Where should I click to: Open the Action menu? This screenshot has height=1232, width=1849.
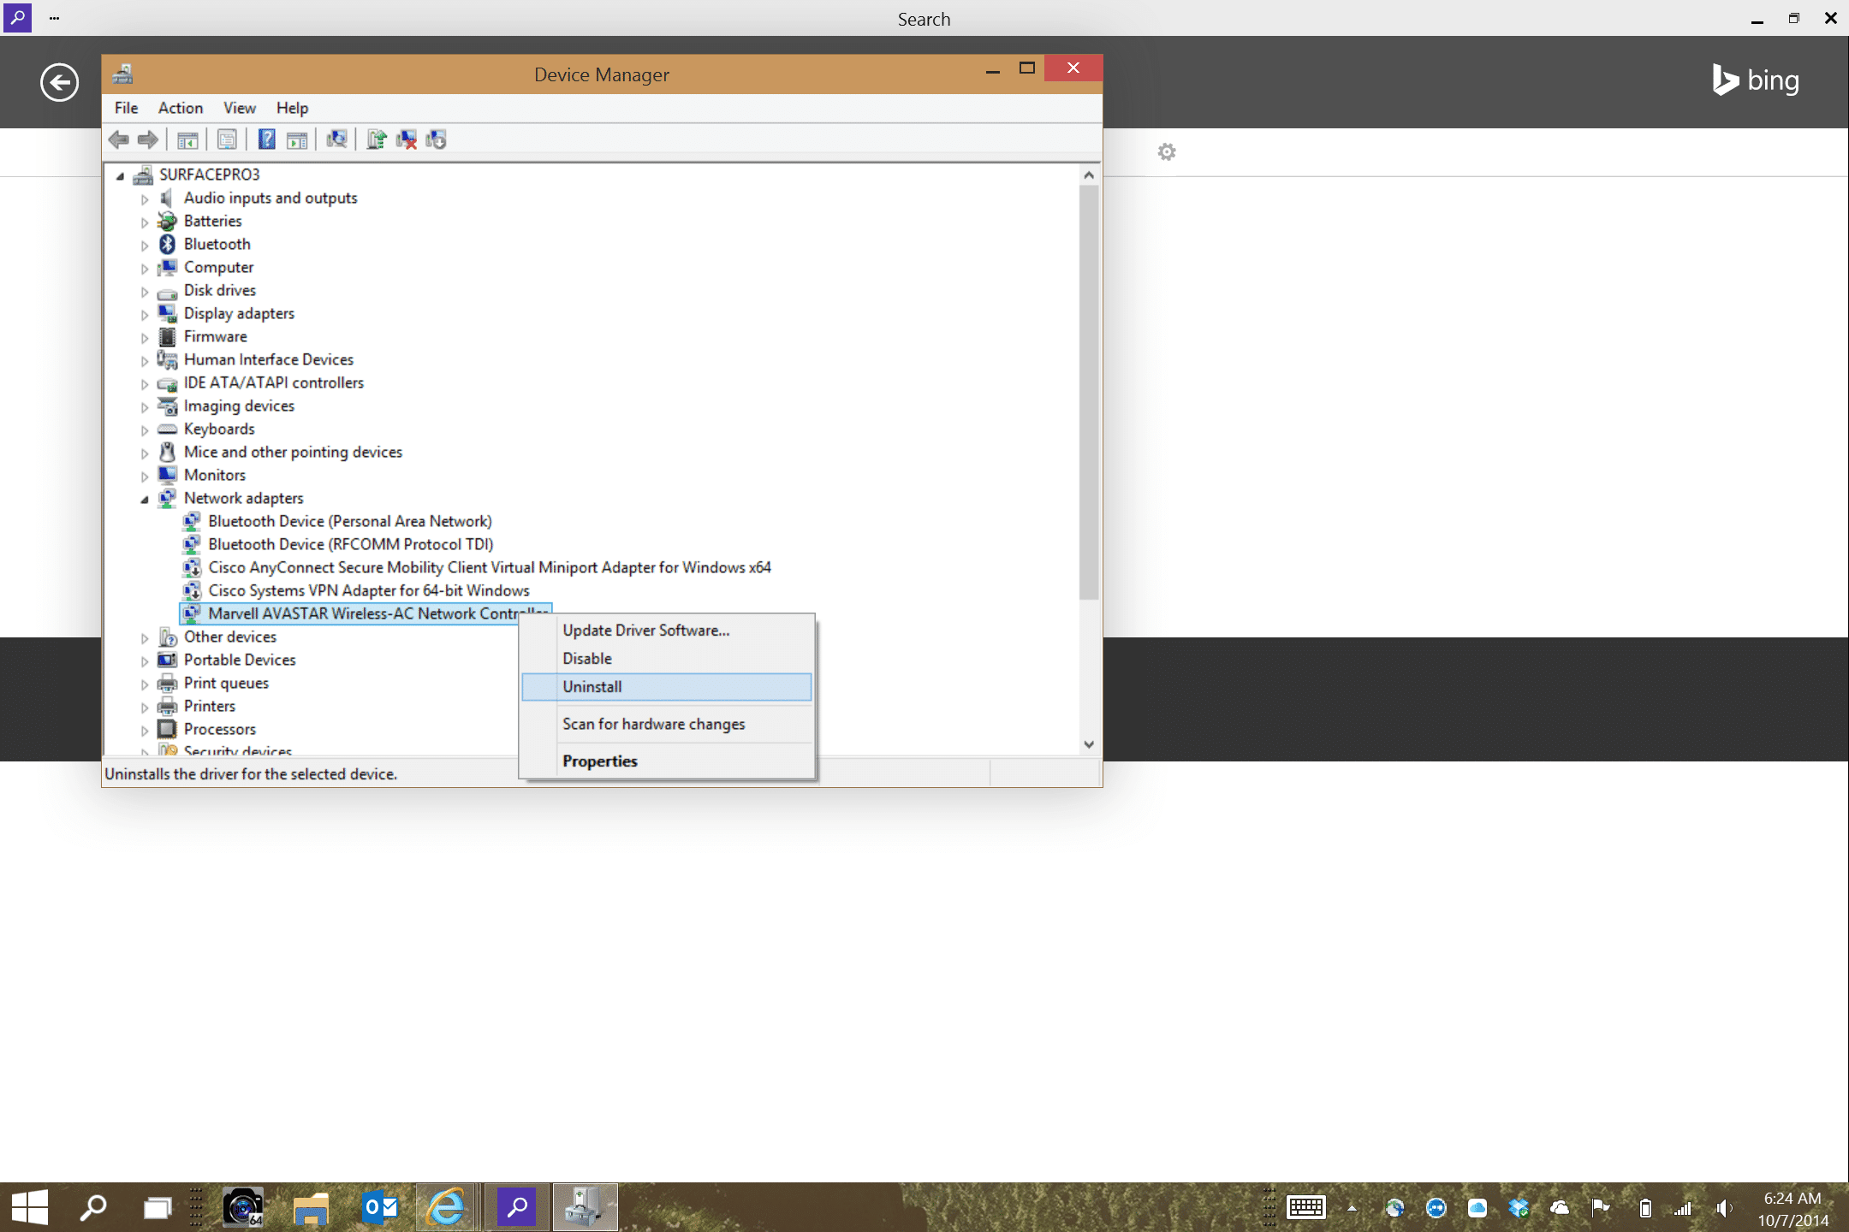(181, 108)
